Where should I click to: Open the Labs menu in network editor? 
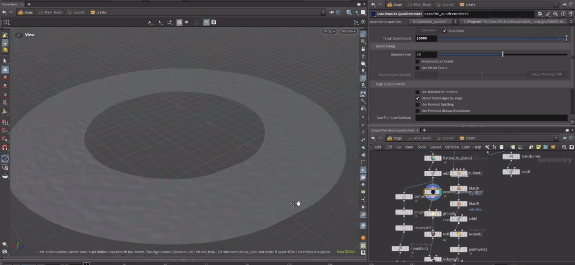point(465,147)
